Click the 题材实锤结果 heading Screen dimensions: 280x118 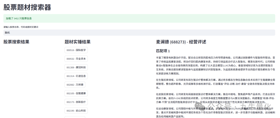78,42
